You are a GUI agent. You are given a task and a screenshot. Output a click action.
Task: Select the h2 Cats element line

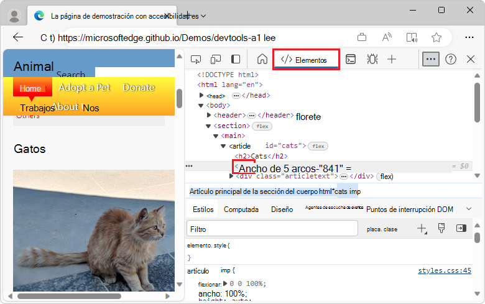[x=261, y=156]
